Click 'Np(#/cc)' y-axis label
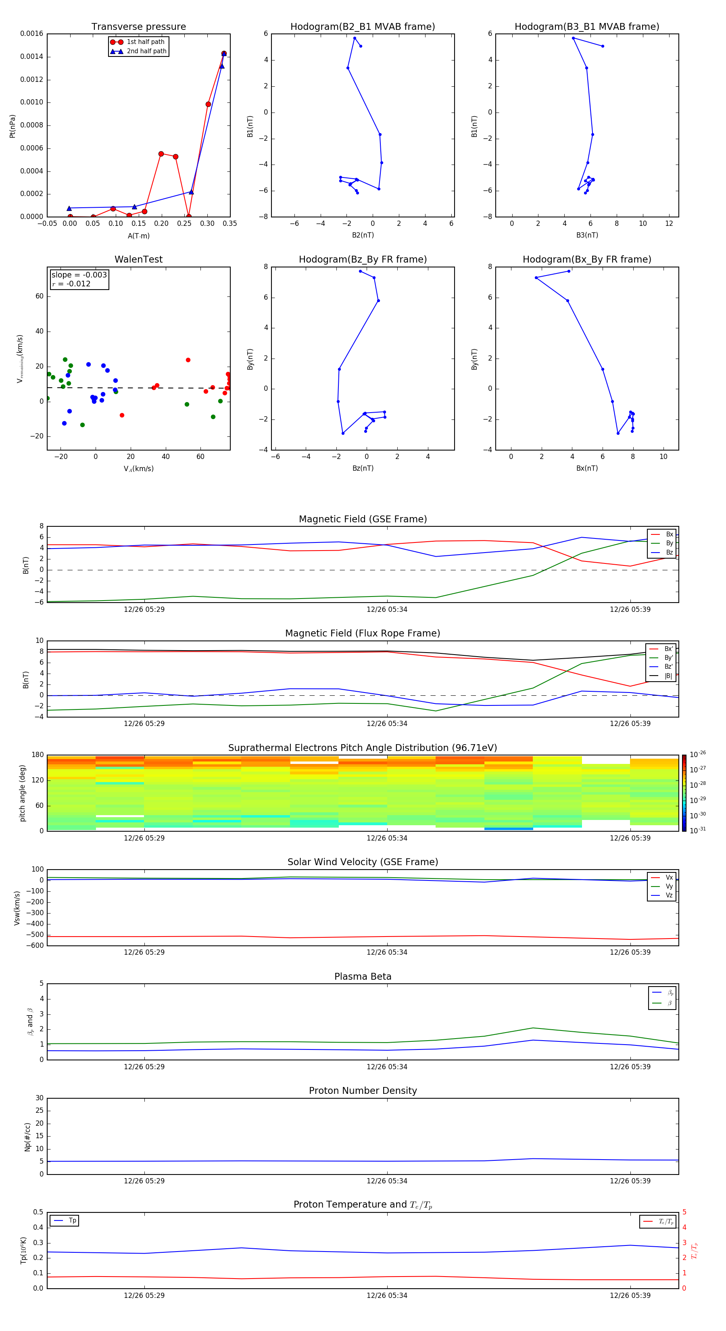The width and height of the screenshot is (726, 1331). click(x=27, y=1137)
